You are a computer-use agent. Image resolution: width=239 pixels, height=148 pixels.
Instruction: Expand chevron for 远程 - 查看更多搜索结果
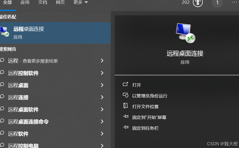coord(102,61)
